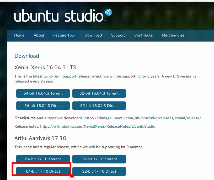Image resolution: width=214 pixels, height=180 pixels.
Task: Click 64-bit 16.04.3 Direct button
Action: pos(43,106)
